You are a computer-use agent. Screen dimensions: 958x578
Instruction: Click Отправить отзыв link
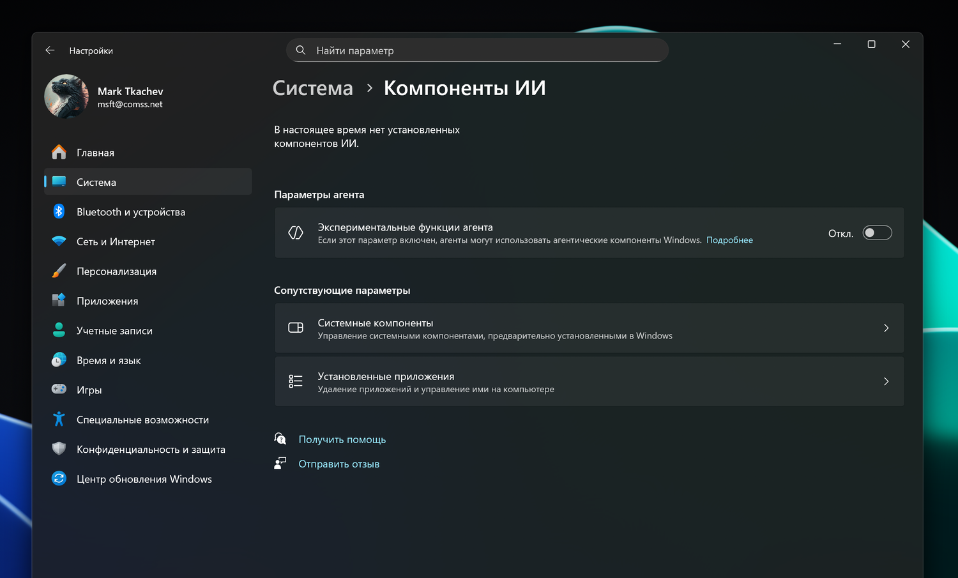[339, 464]
